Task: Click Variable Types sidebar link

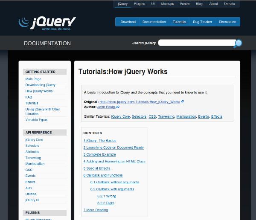Action: point(36,120)
